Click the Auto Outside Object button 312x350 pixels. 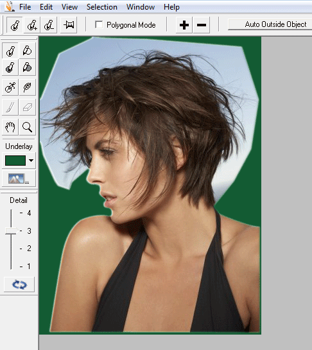[270, 24]
